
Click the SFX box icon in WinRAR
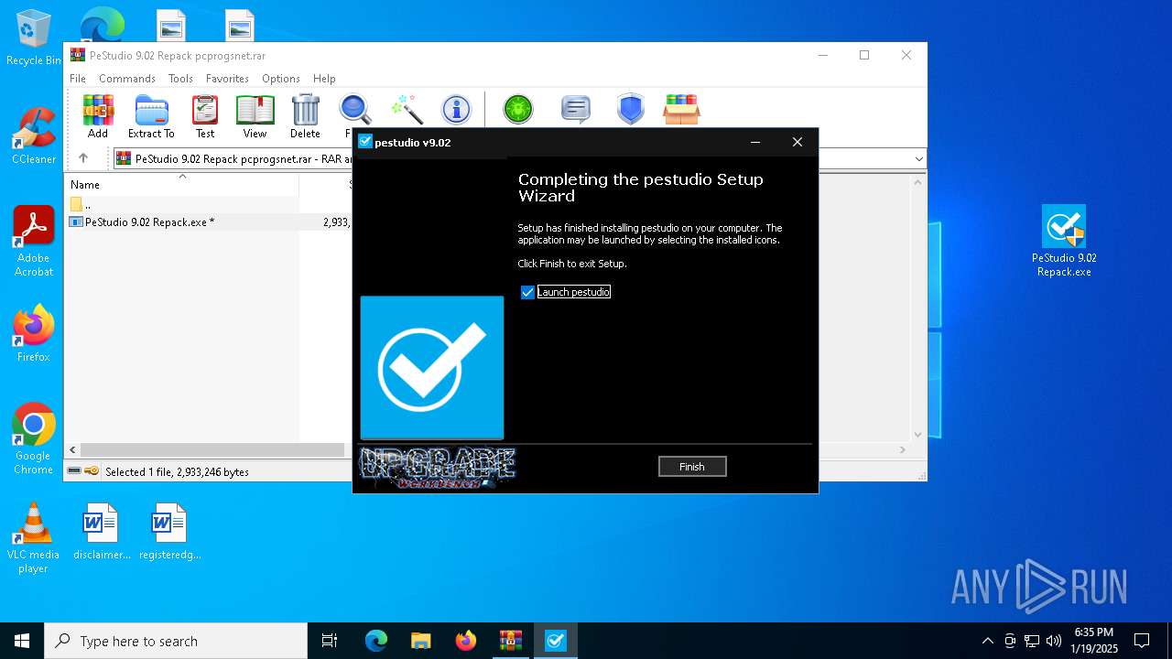681,109
